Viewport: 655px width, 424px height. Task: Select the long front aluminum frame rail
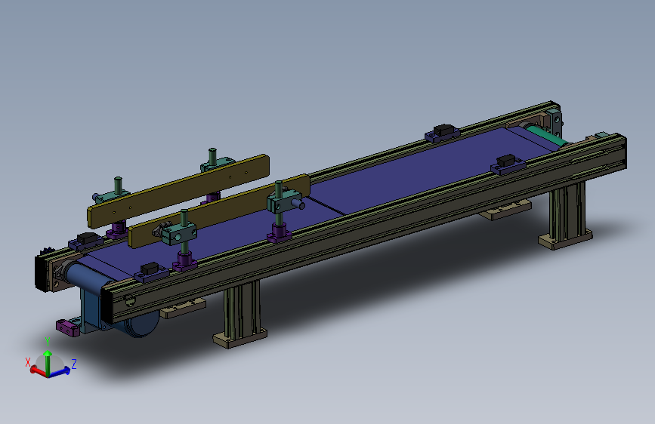[x=363, y=229]
